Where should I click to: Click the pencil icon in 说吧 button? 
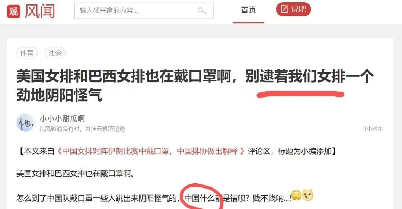[284, 9]
